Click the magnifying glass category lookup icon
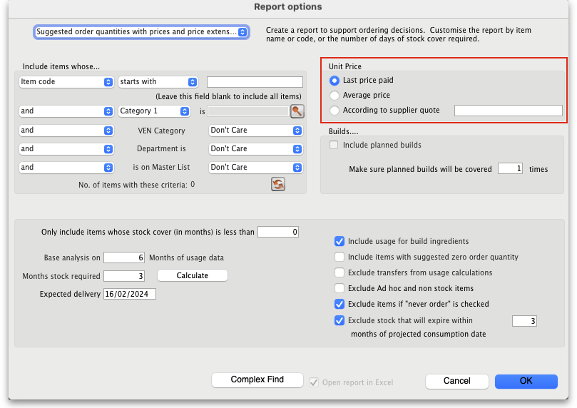Screen dimensions: 577x408 pyautogui.click(x=297, y=111)
